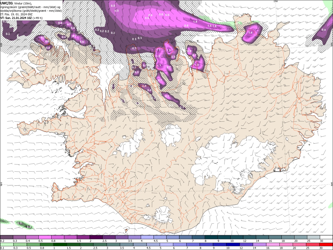Click the 20 label under lower rain scale

click(x=294, y=248)
